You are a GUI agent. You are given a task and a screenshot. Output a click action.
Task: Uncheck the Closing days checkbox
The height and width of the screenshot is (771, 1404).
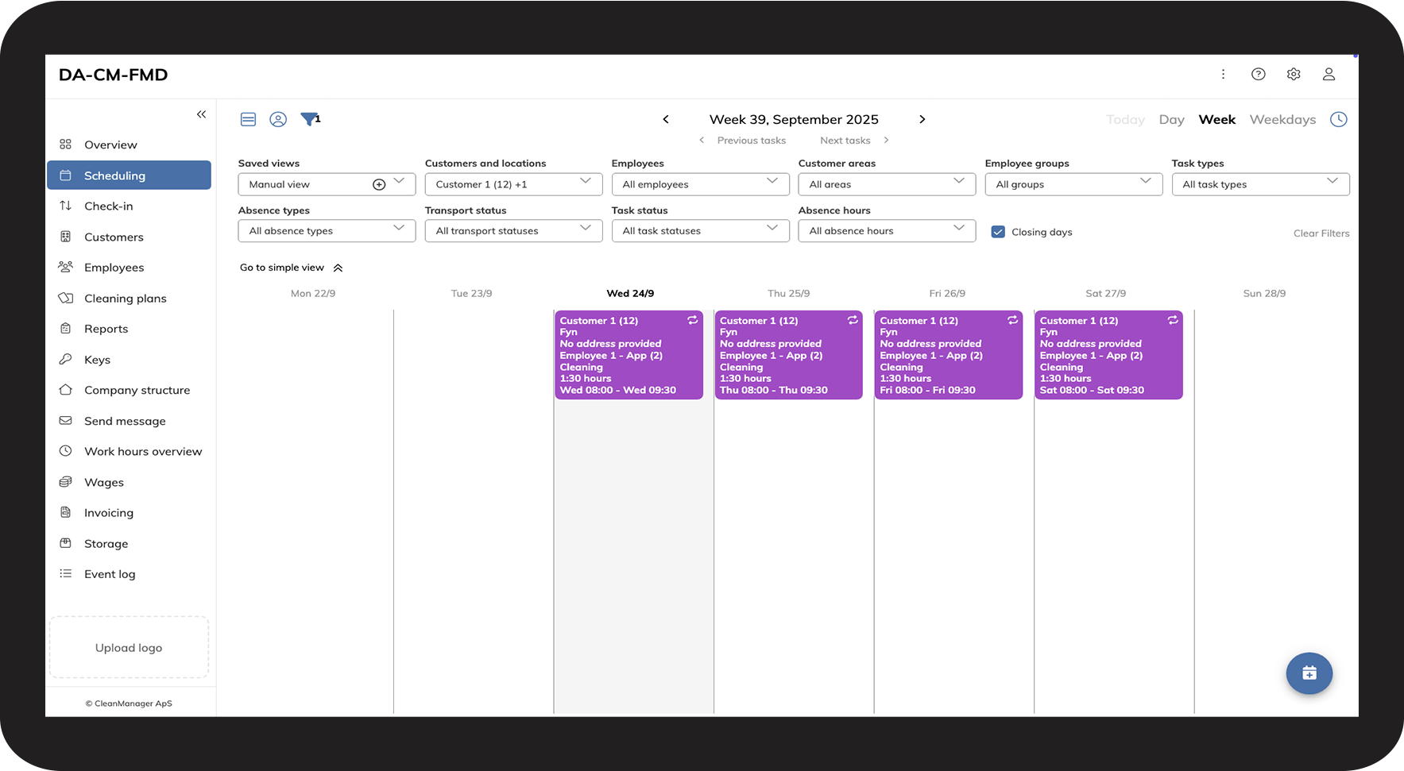click(998, 232)
